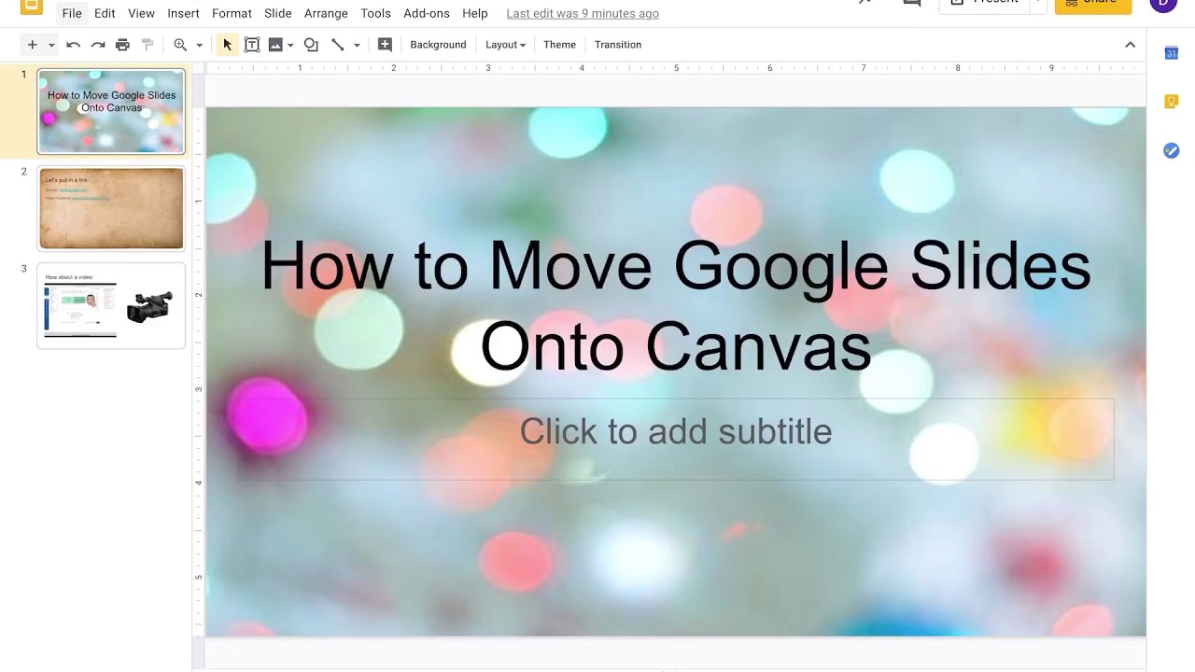Open the Insert menu
This screenshot has width=1195, height=672.
point(183,13)
